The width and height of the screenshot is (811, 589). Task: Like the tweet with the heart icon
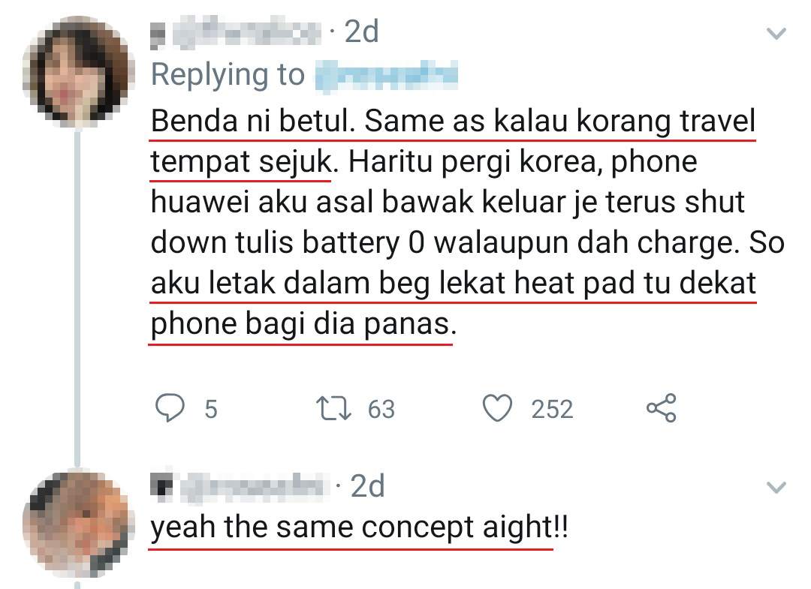click(497, 408)
